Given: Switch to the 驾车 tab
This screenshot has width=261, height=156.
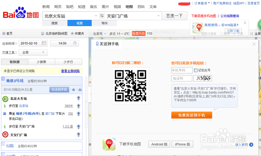Looking at the screenshot, I should [105, 23].
